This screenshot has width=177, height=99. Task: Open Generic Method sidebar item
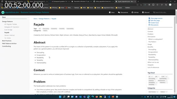point(9,35)
